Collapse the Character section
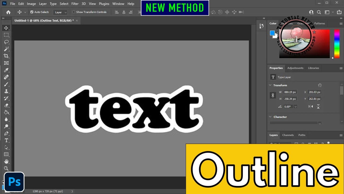This screenshot has height=194, width=344. click(x=270, y=117)
